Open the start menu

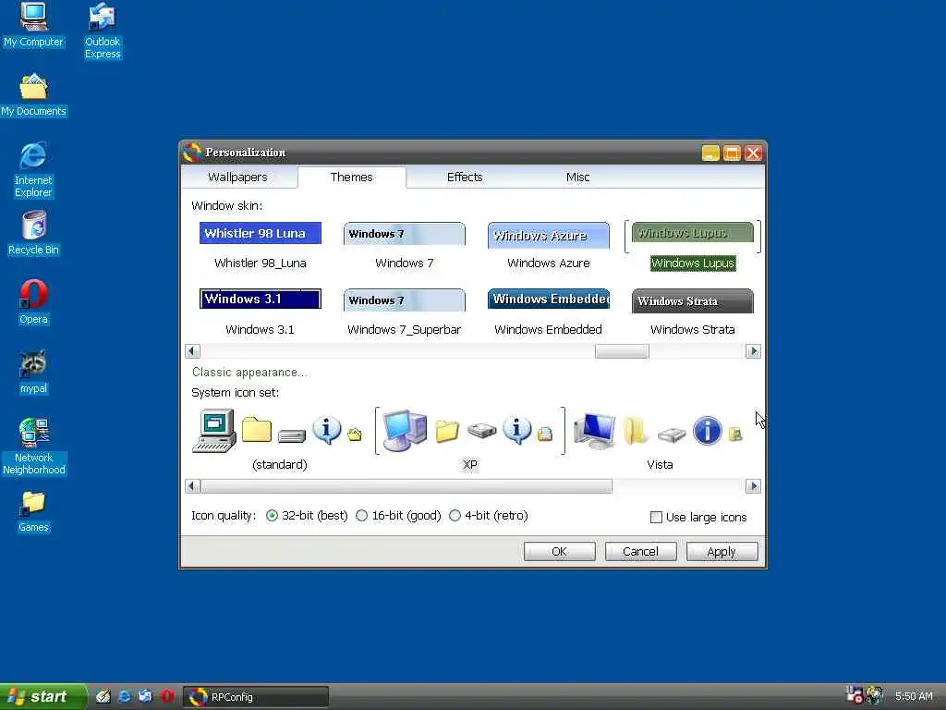43,697
